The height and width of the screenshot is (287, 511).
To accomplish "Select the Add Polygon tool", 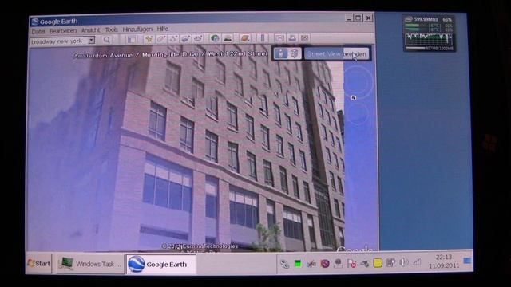I will coord(161,39).
